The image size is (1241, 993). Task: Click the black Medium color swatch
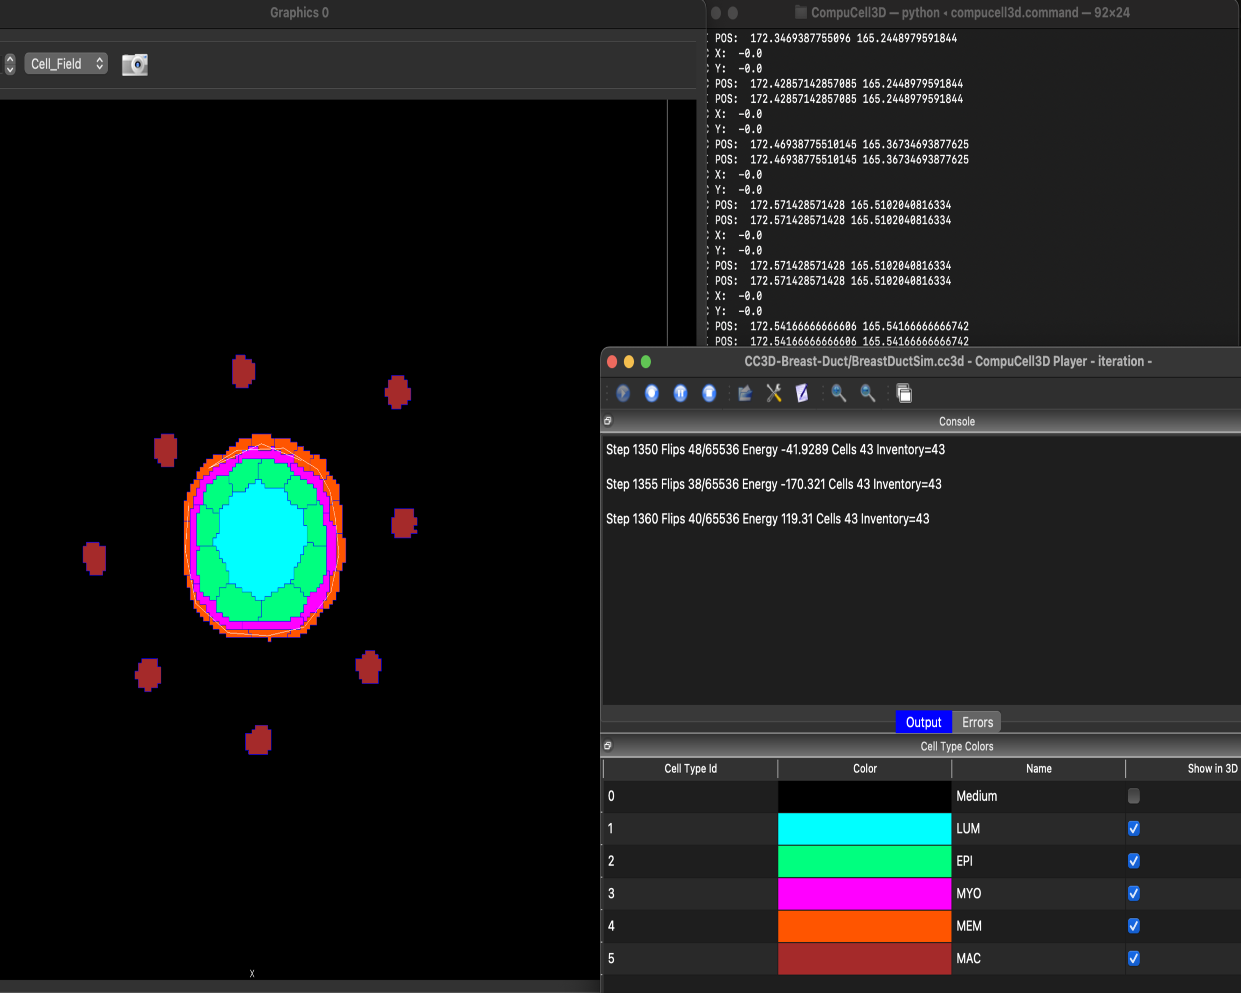point(865,796)
